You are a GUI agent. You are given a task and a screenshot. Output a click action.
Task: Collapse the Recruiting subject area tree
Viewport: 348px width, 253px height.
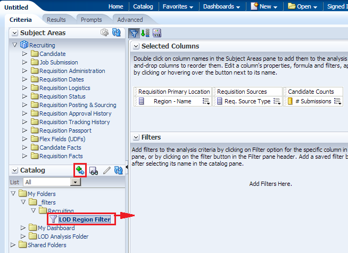[x=15, y=45]
